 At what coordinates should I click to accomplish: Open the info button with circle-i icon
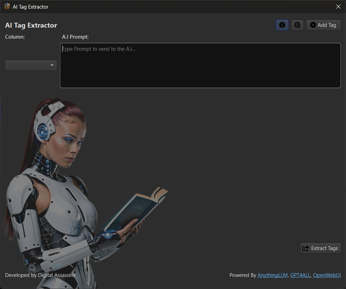[x=282, y=25]
